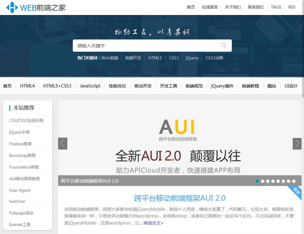Select UI设计 category tab
Viewport: 304px width, 234px height.
click(x=291, y=86)
